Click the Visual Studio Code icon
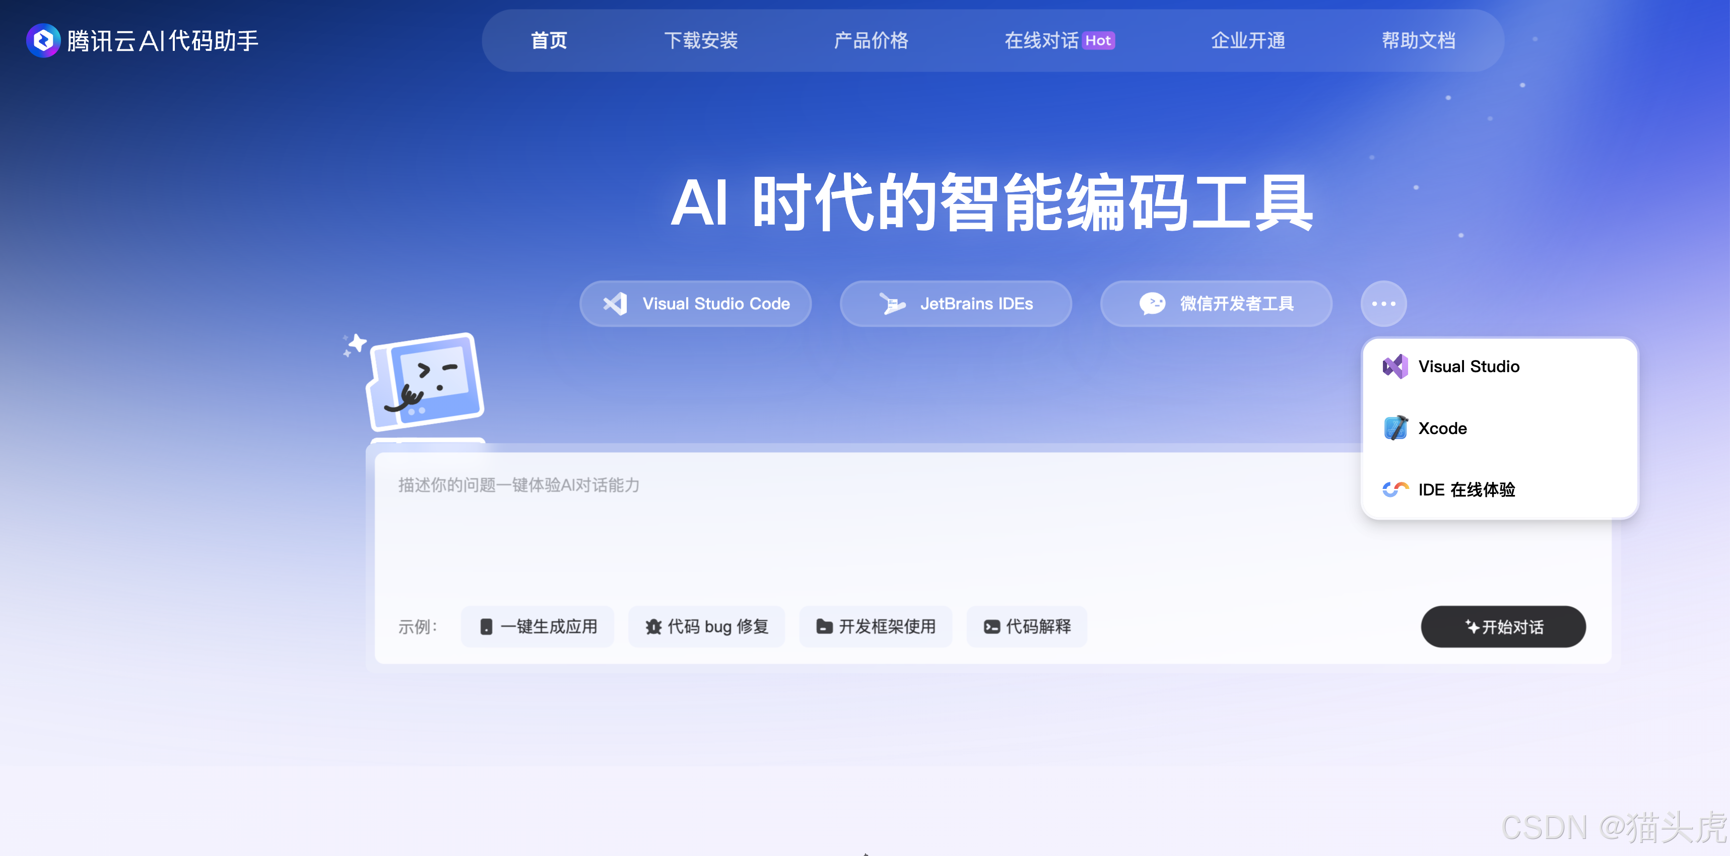This screenshot has height=856, width=1730. pos(615,304)
